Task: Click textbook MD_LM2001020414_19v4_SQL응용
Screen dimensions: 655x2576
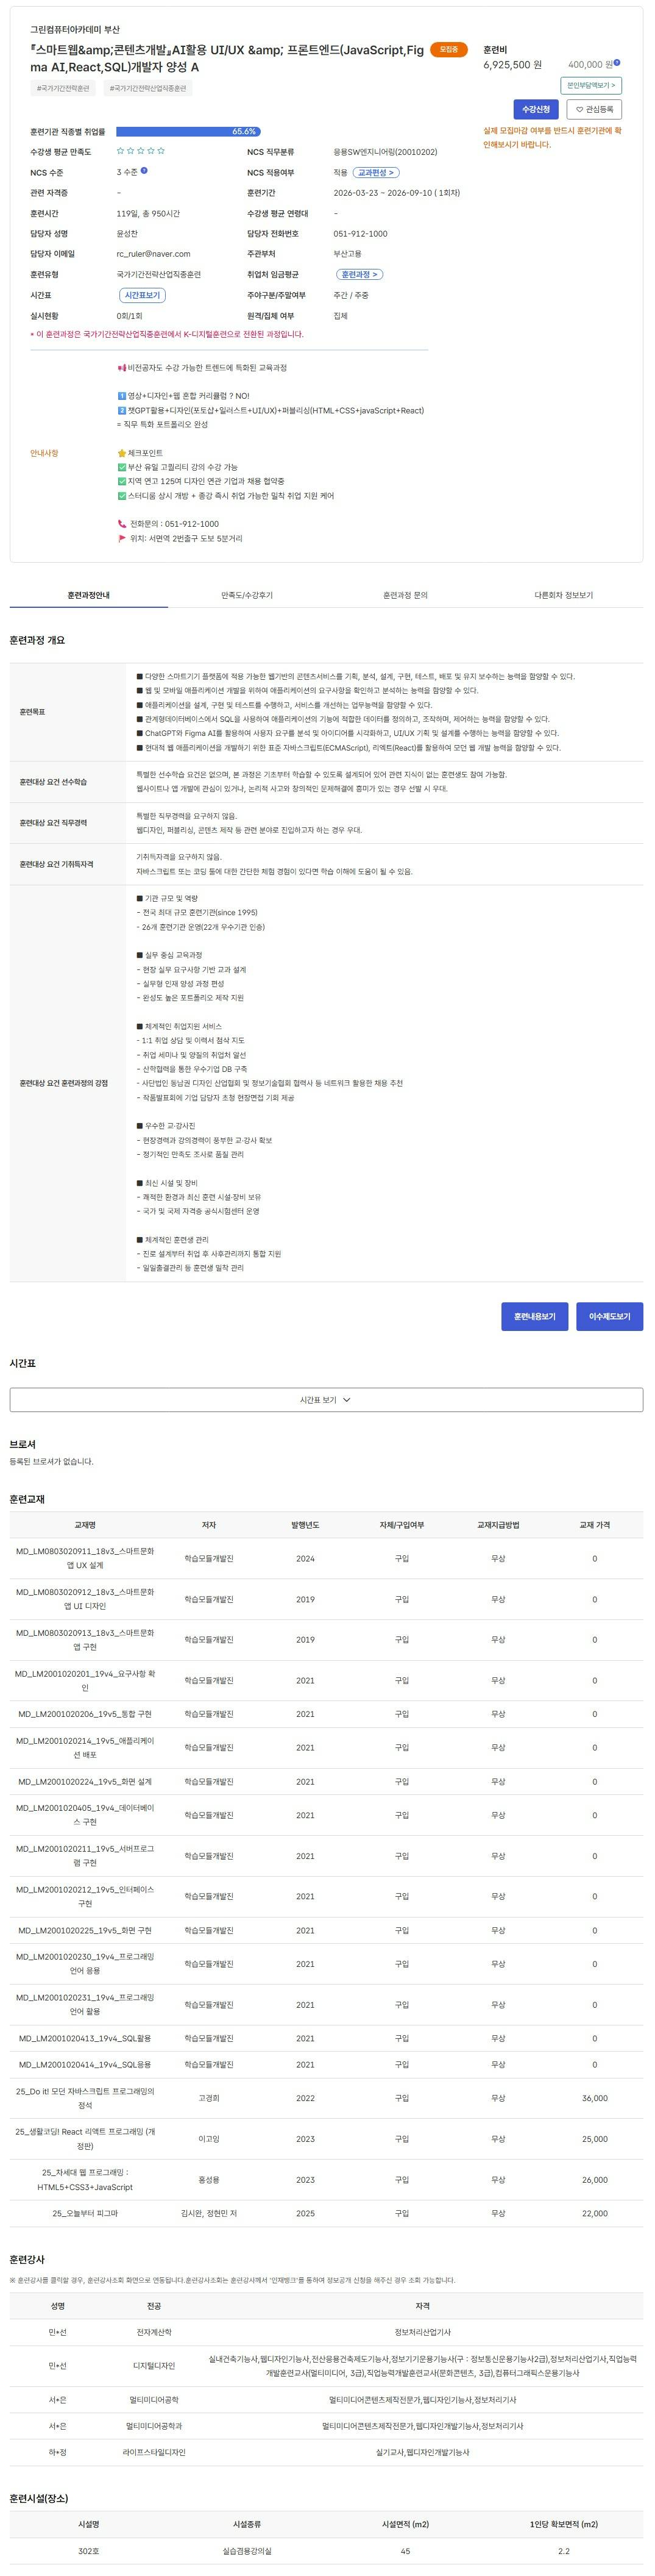Action: (85, 2064)
